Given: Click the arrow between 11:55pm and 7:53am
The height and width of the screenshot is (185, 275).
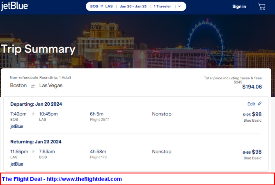Looking at the screenshot, I should point(33,151).
